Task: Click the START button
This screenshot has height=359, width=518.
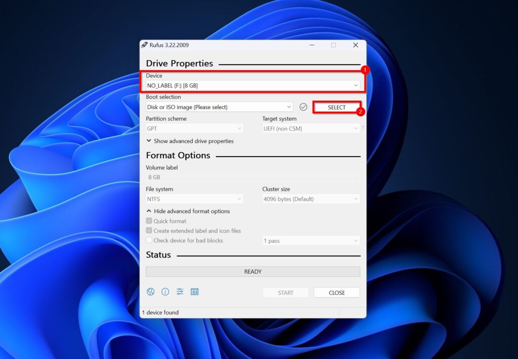Action: 285,292
